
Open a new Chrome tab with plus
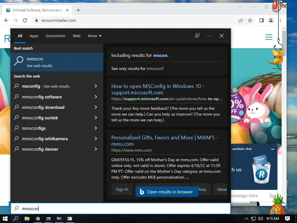click(x=78, y=10)
